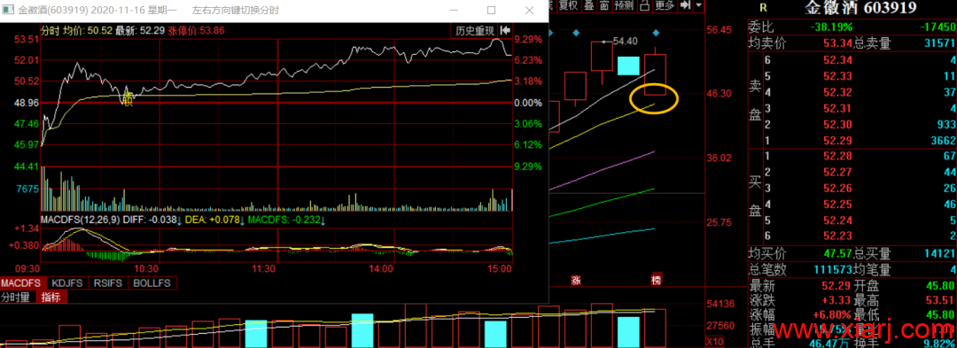The image size is (957, 348).
Task: Click the sell level 1 price 52.29
Action: [x=836, y=141]
